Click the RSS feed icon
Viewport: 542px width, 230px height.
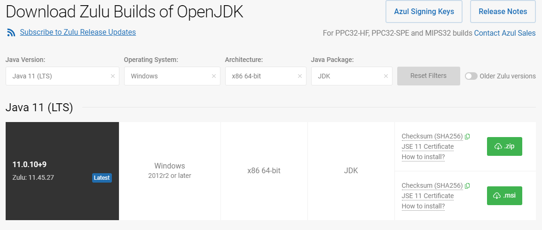(x=11, y=33)
